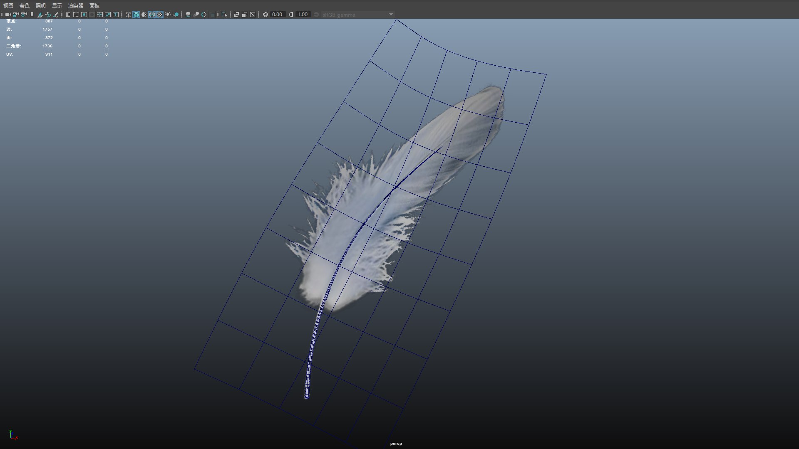
Task: Toggle the Motion Blur icon
Action: pyautogui.click(x=196, y=15)
